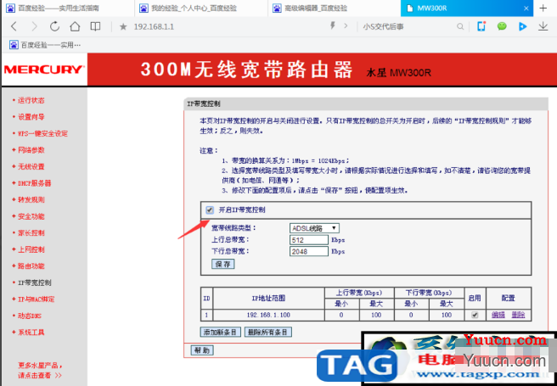Expand 上网控制 menu
This screenshot has height=386, width=557.
click(x=31, y=249)
